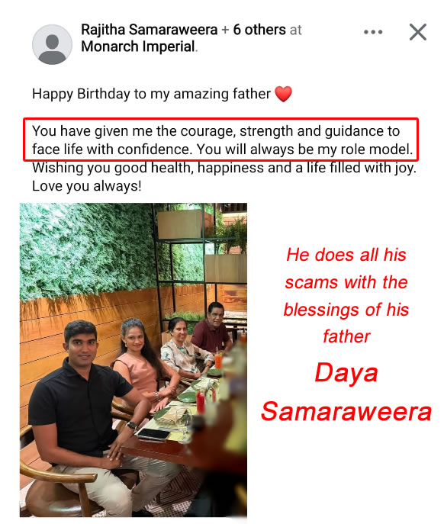The image size is (444, 524).
Task: Click the red 'He does all his scams' caption
Action: point(346,295)
